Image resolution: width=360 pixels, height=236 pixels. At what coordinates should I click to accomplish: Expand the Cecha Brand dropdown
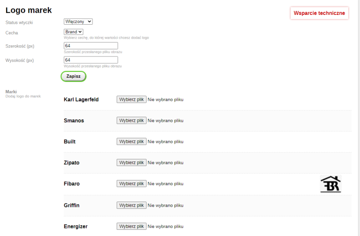73,32
